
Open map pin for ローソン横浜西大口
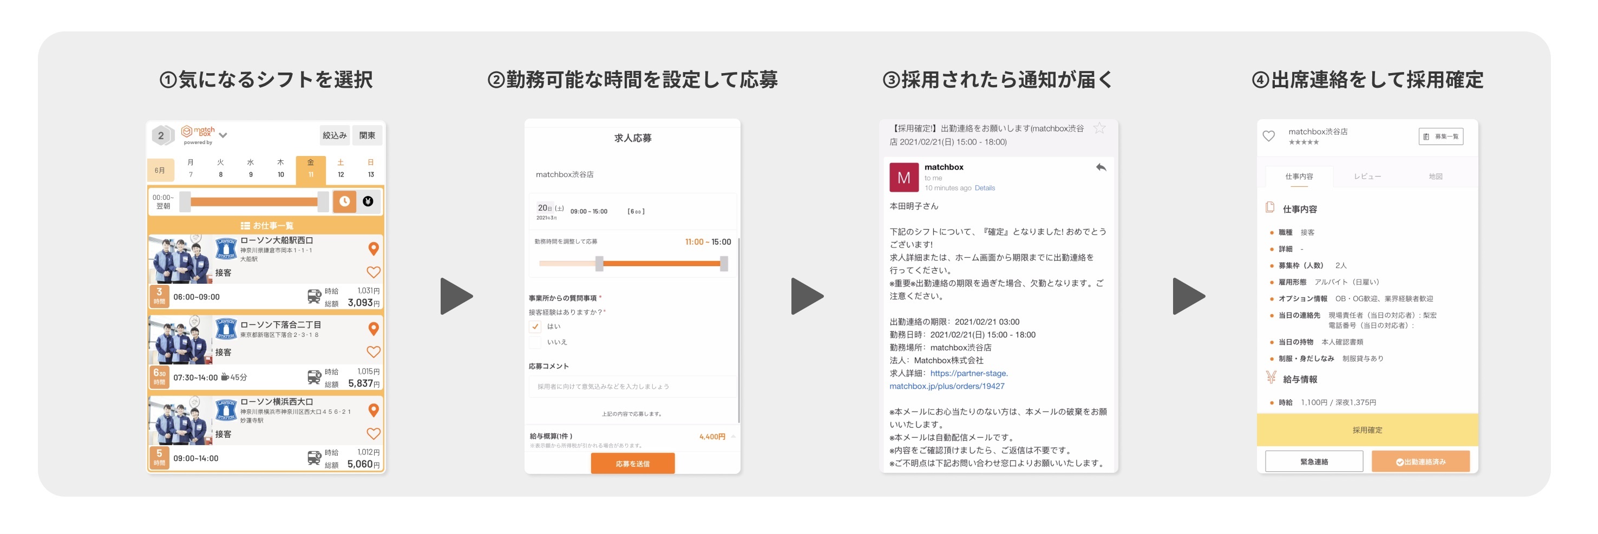(374, 410)
